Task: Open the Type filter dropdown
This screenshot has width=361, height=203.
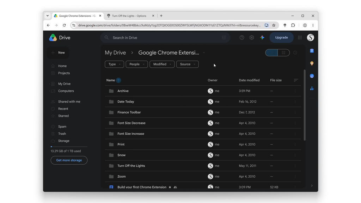Action: tap(114, 64)
